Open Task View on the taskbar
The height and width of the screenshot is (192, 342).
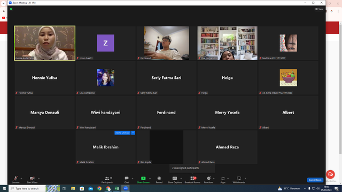pos(64,188)
